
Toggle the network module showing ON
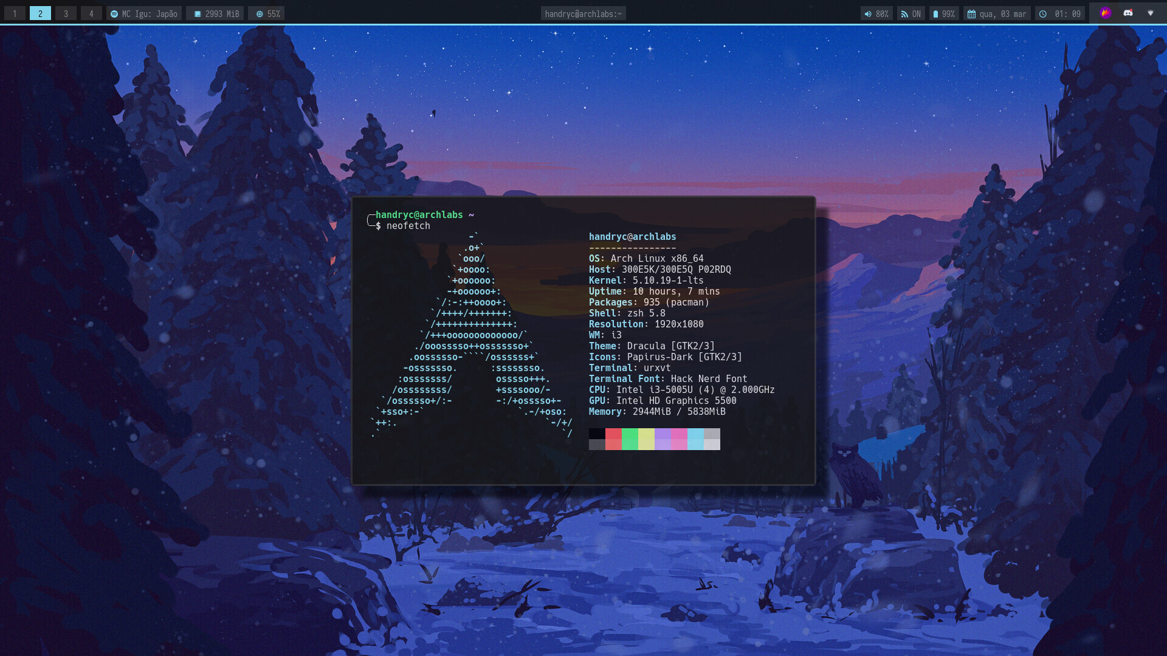click(911, 13)
